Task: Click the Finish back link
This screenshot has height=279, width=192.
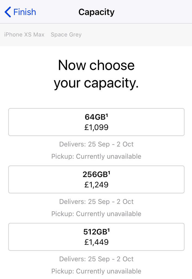Action: click(24, 12)
